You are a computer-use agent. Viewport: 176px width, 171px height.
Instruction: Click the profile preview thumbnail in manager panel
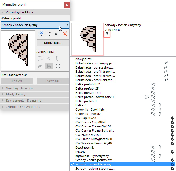(x=18, y=50)
